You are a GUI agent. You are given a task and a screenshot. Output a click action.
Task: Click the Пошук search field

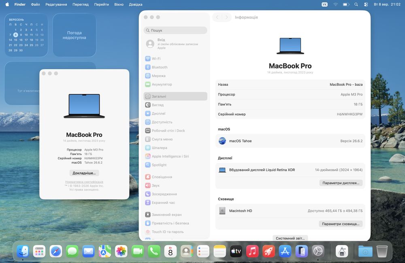click(175, 30)
